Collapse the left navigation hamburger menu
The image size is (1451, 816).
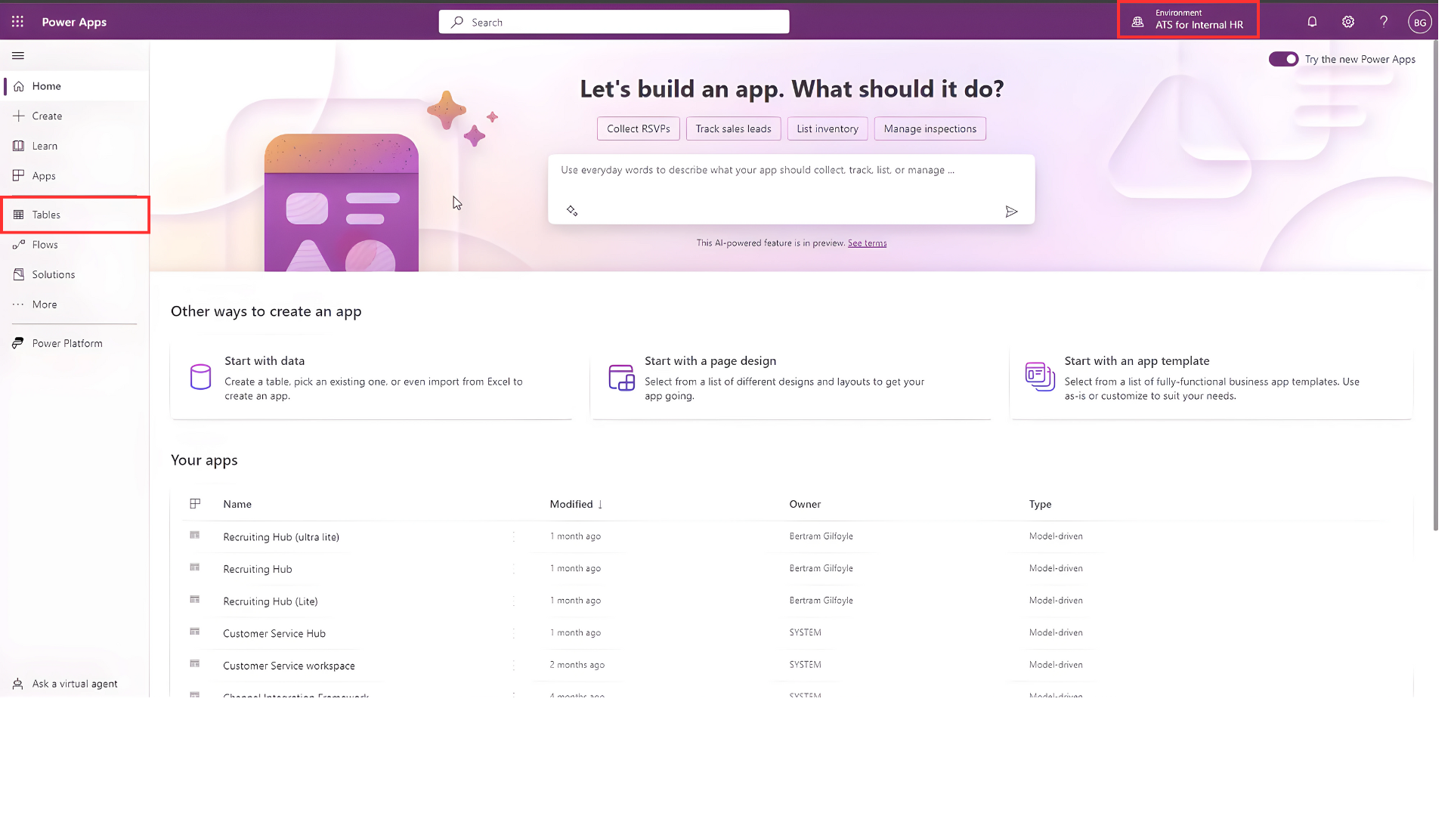(18, 55)
